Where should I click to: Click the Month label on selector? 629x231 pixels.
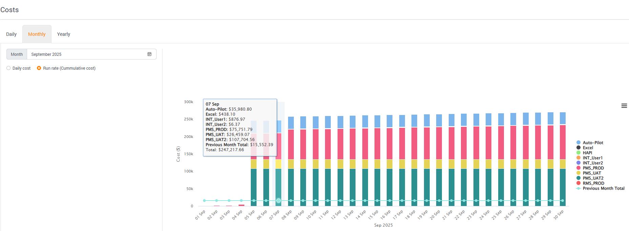pyautogui.click(x=17, y=54)
